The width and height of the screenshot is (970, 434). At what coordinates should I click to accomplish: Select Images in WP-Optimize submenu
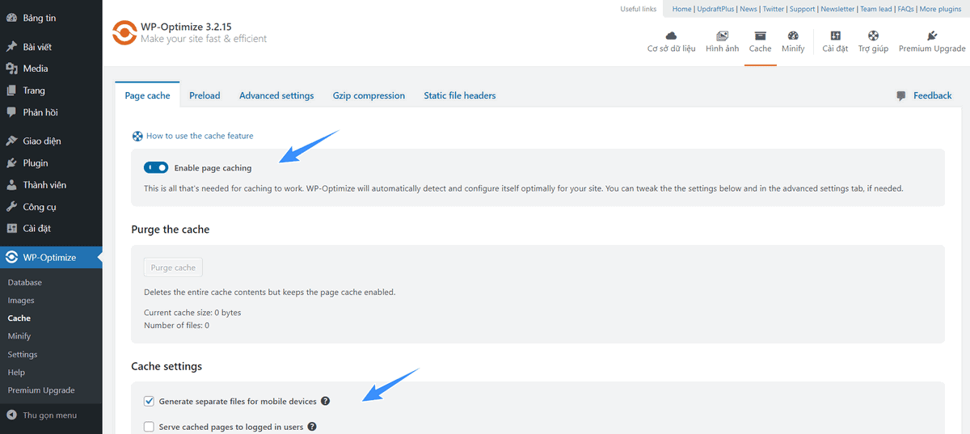point(21,301)
